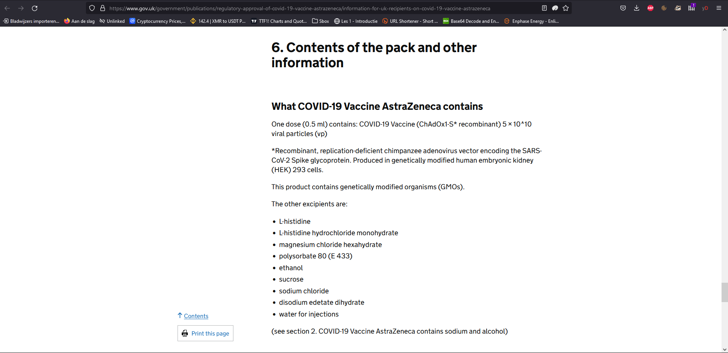Open the Sbox bookmarks folder

[320, 21]
